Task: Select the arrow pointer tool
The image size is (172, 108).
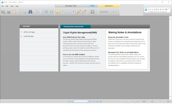Action: pos(25,12)
